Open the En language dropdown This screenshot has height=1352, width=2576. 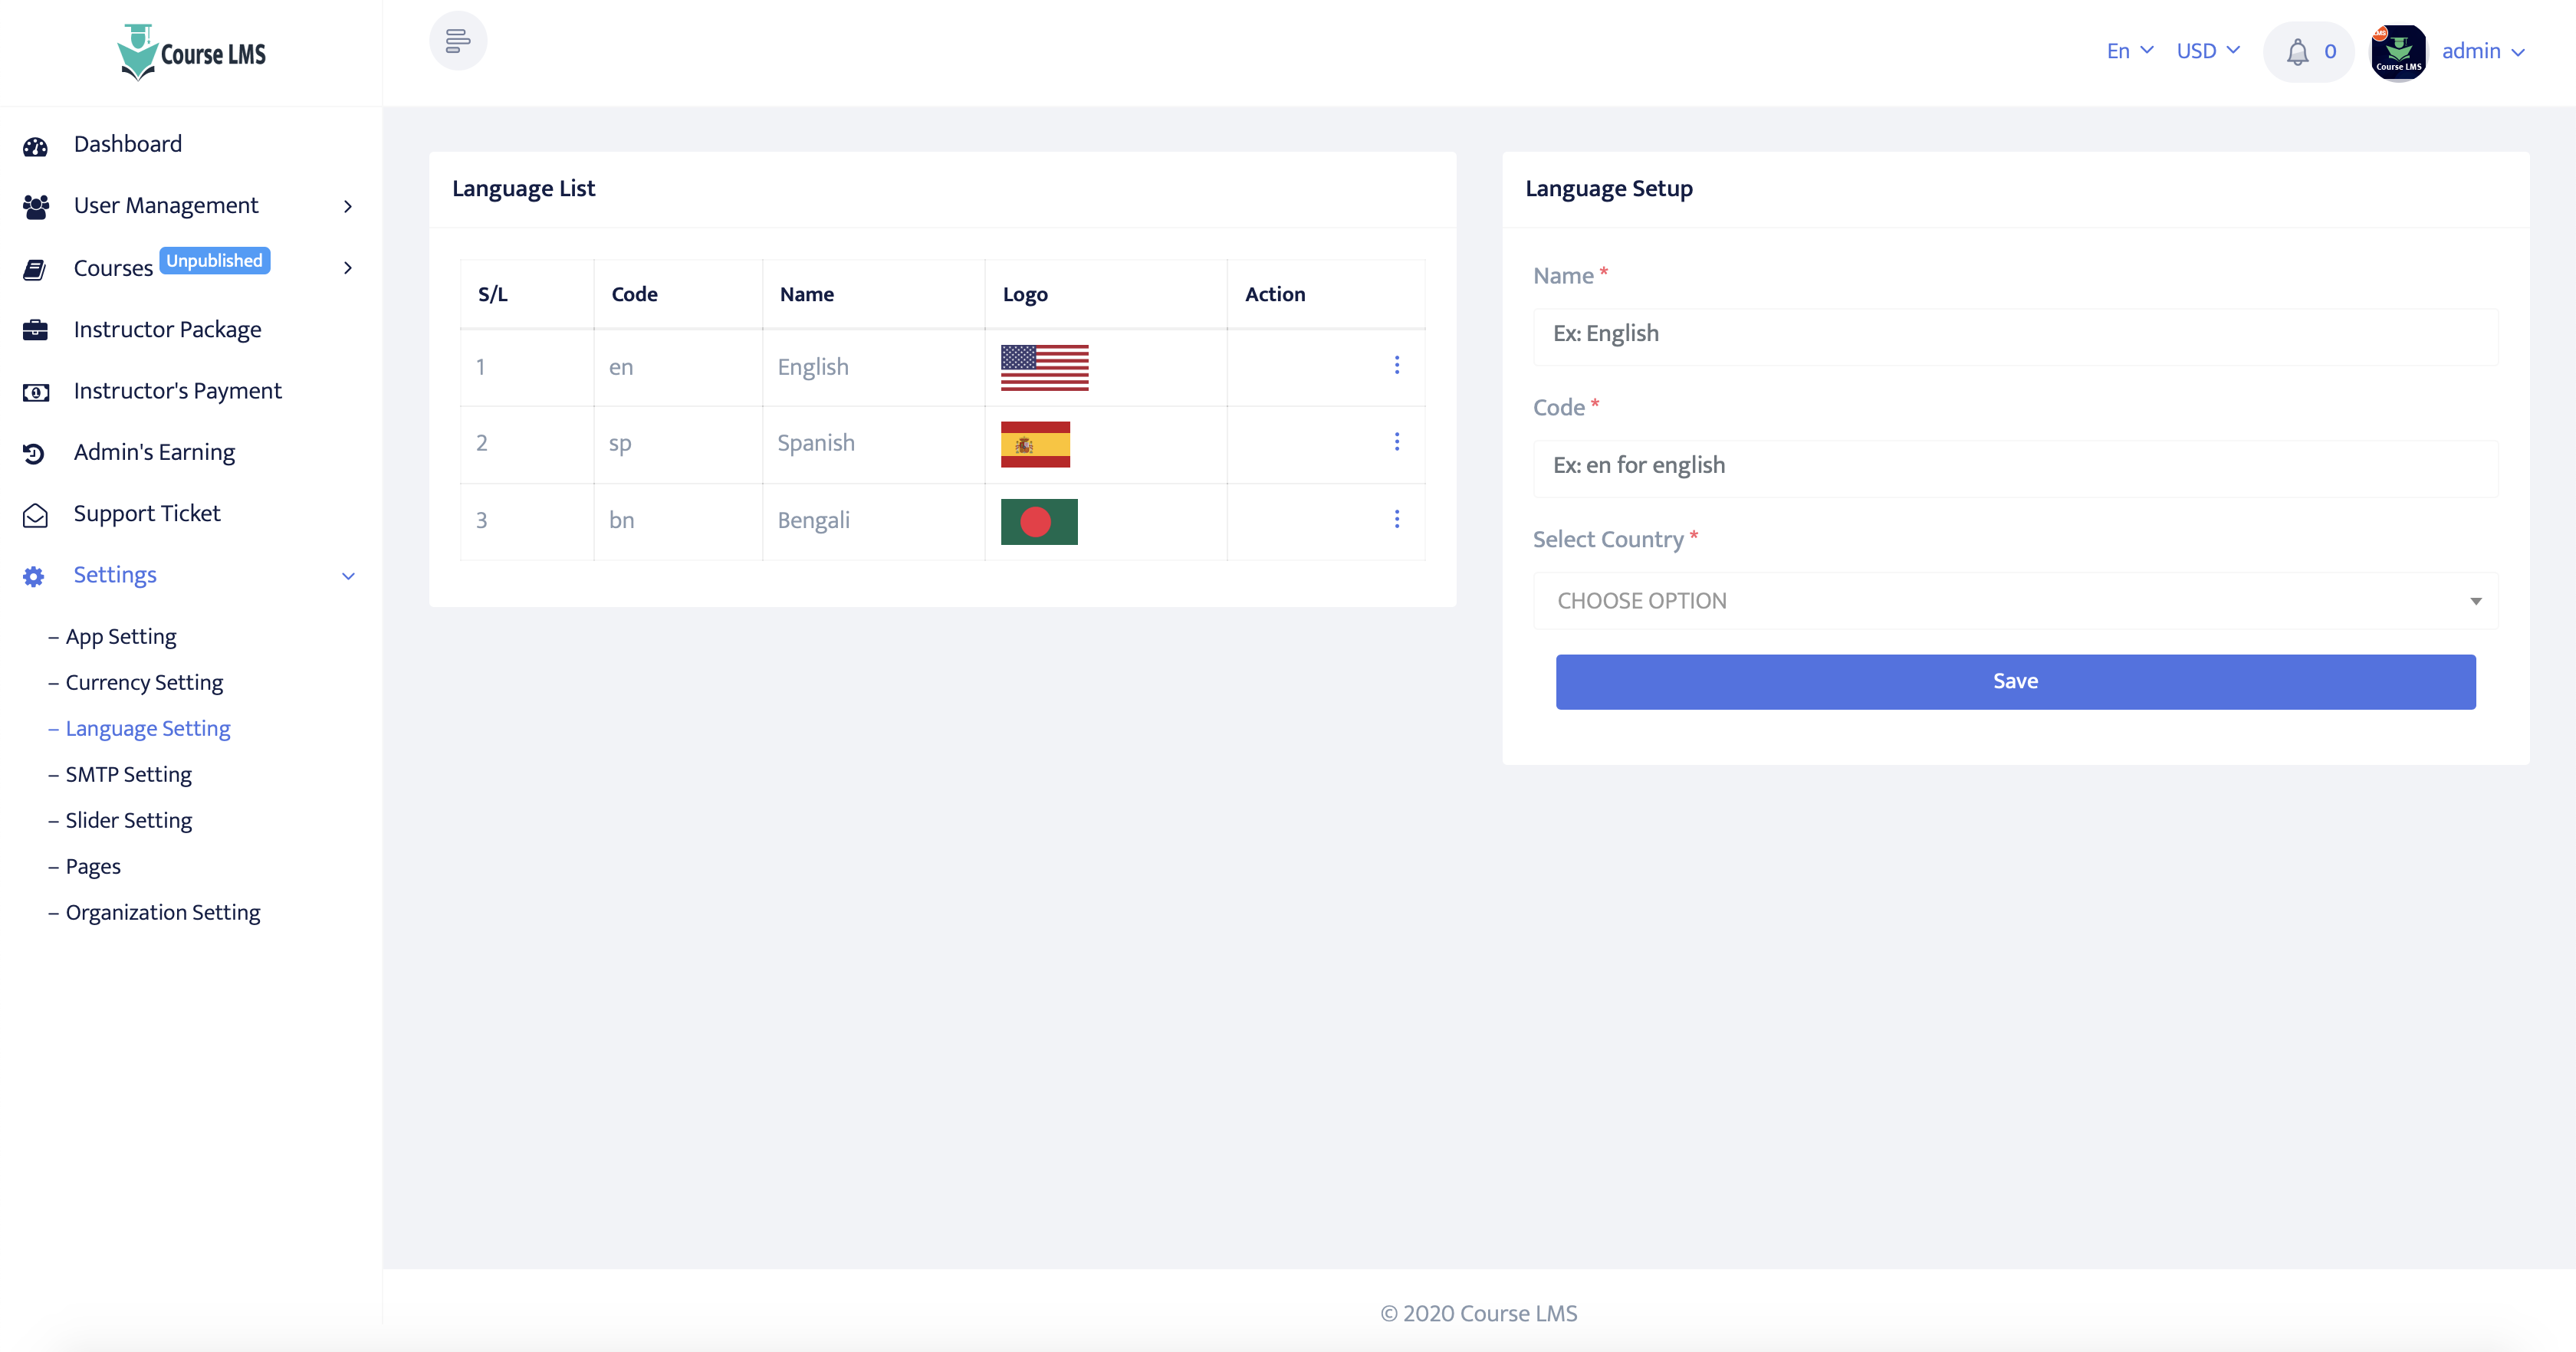[2129, 51]
